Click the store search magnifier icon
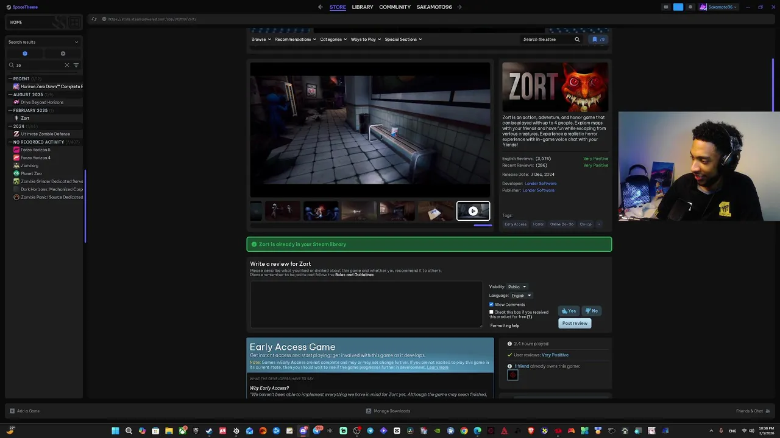The height and width of the screenshot is (438, 780). pyautogui.click(x=577, y=40)
